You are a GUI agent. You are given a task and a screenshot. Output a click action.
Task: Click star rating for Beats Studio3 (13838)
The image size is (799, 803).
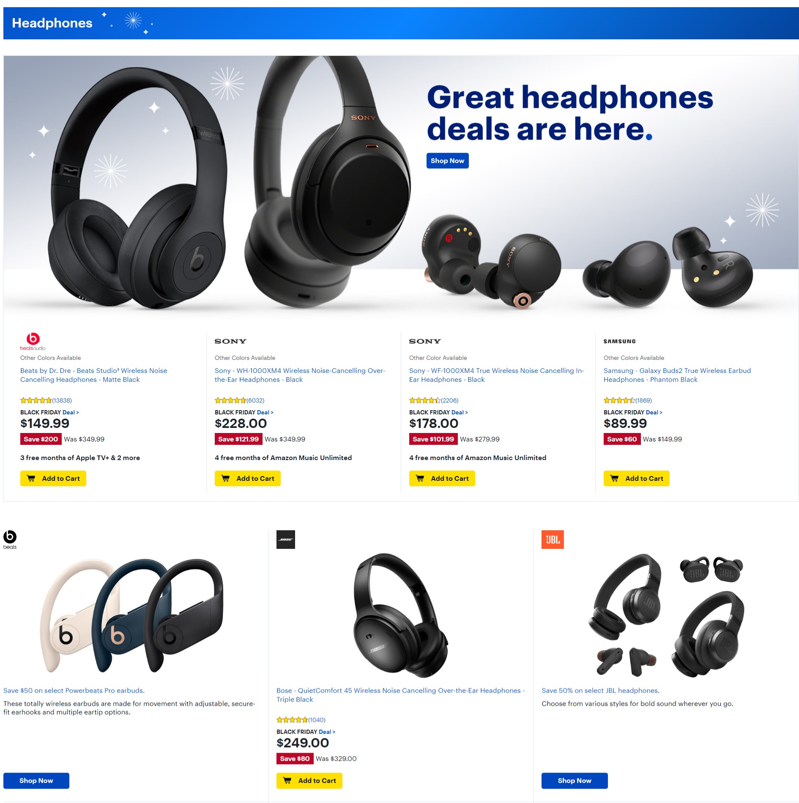point(36,400)
